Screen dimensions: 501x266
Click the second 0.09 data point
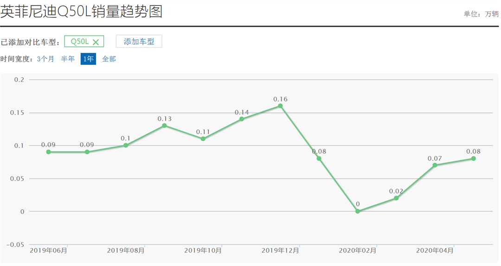[x=87, y=152]
